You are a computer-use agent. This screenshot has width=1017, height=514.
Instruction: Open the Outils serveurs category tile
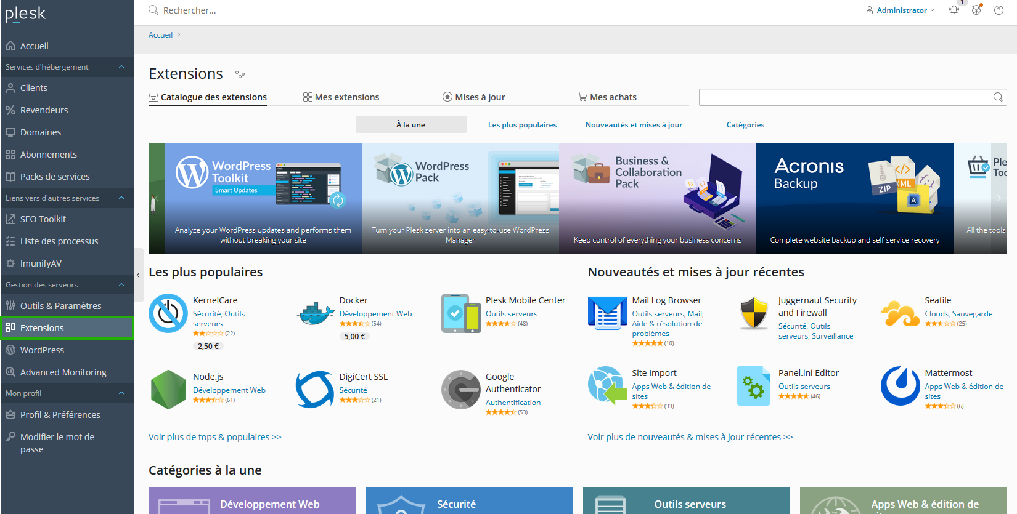pos(687,500)
